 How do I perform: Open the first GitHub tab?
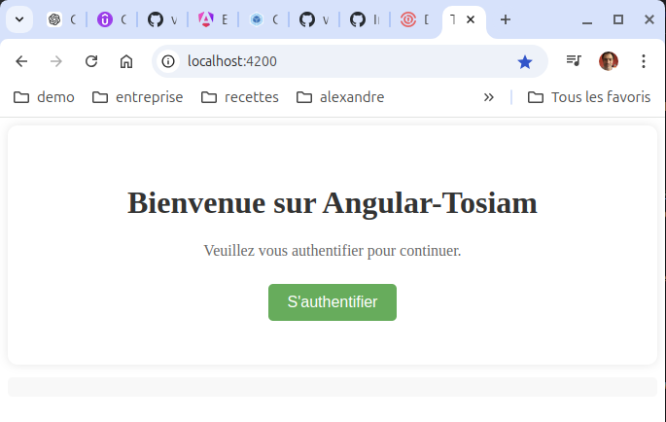[x=162, y=19]
